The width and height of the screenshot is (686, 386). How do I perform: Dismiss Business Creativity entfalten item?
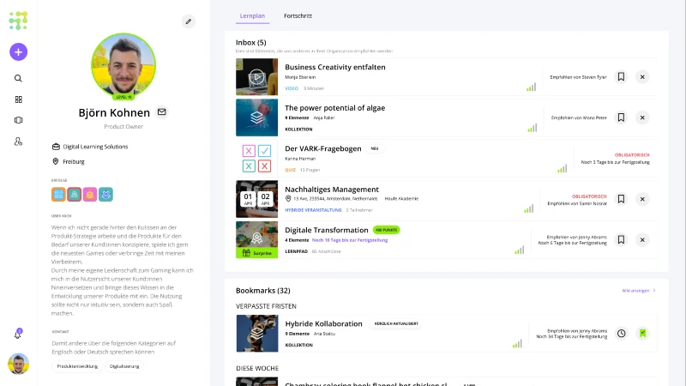pyautogui.click(x=642, y=77)
